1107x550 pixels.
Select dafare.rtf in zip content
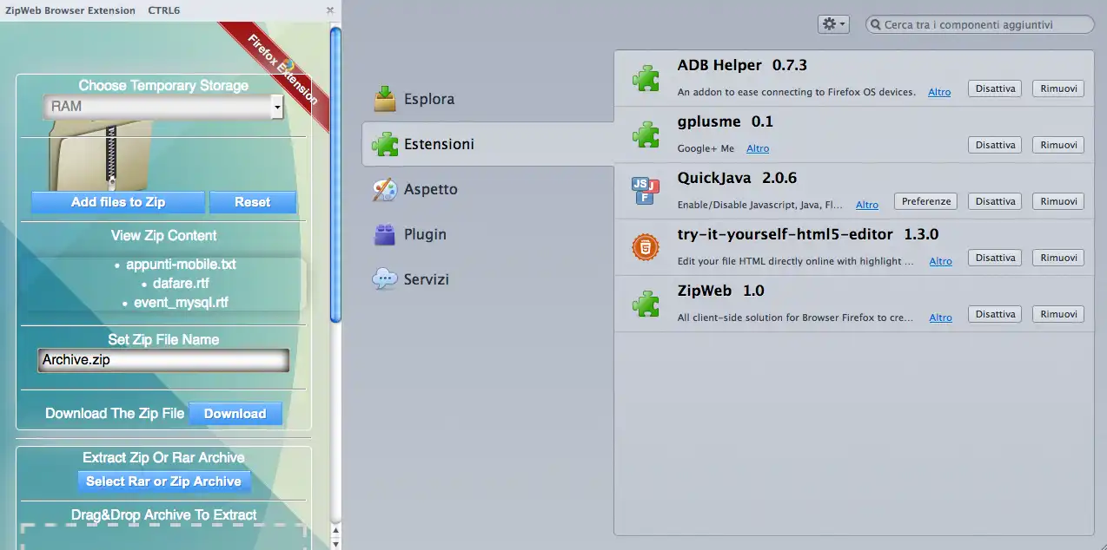(x=181, y=283)
